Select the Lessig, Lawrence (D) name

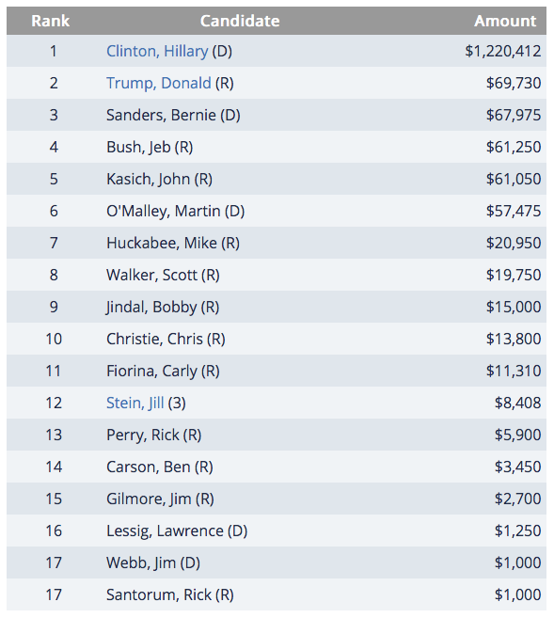(x=177, y=531)
